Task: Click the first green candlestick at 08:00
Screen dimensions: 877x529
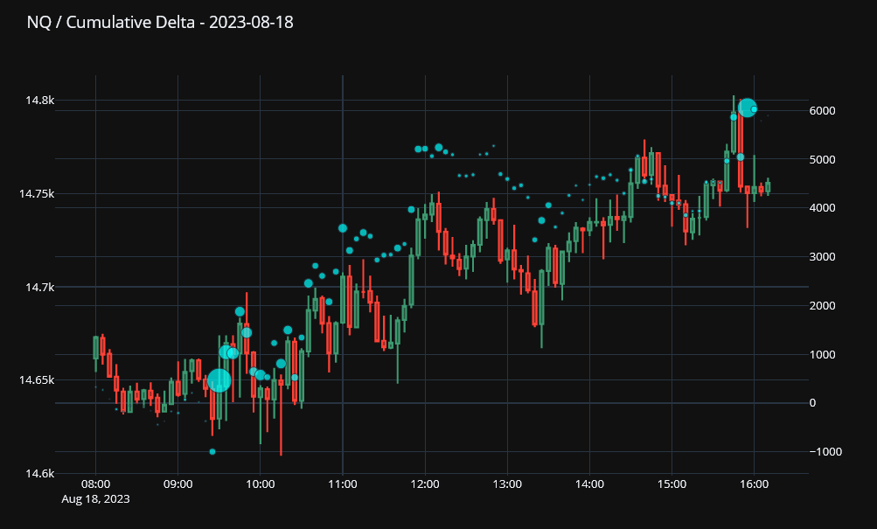Action: [96, 347]
